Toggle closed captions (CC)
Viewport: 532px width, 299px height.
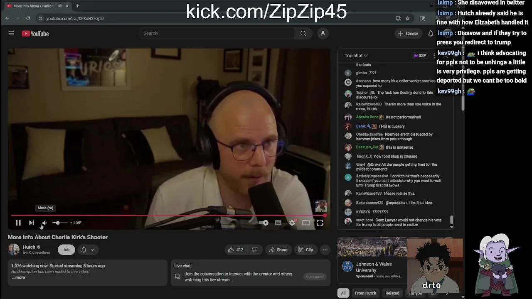coord(278,223)
